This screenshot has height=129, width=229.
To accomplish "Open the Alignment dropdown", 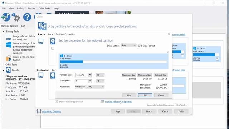I will (x=89, y=87).
